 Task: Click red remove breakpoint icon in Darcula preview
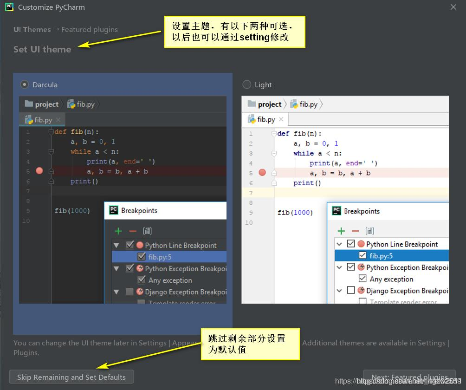click(x=133, y=231)
